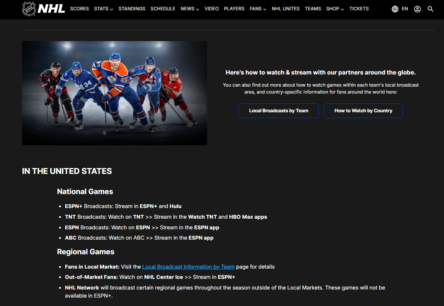Click the National Games heading
Screen dimensions: 444x306
pyautogui.click(x=85, y=192)
